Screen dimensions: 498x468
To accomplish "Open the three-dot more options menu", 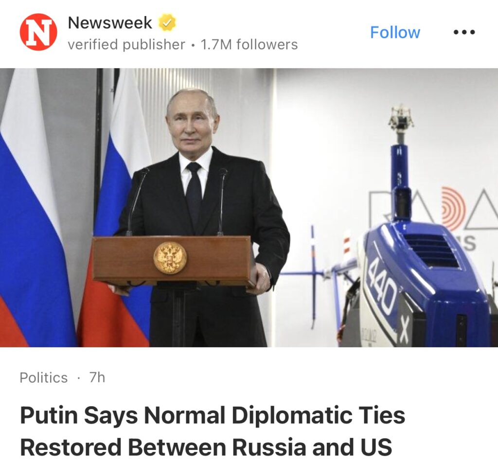I will [x=464, y=32].
